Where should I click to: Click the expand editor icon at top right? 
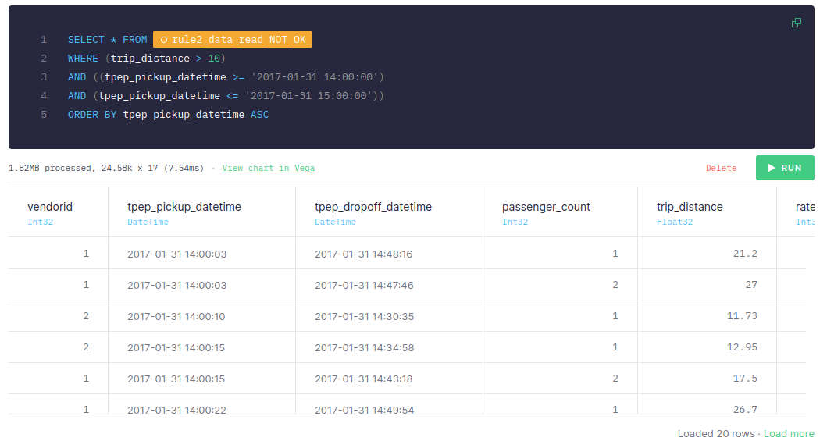point(796,23)
